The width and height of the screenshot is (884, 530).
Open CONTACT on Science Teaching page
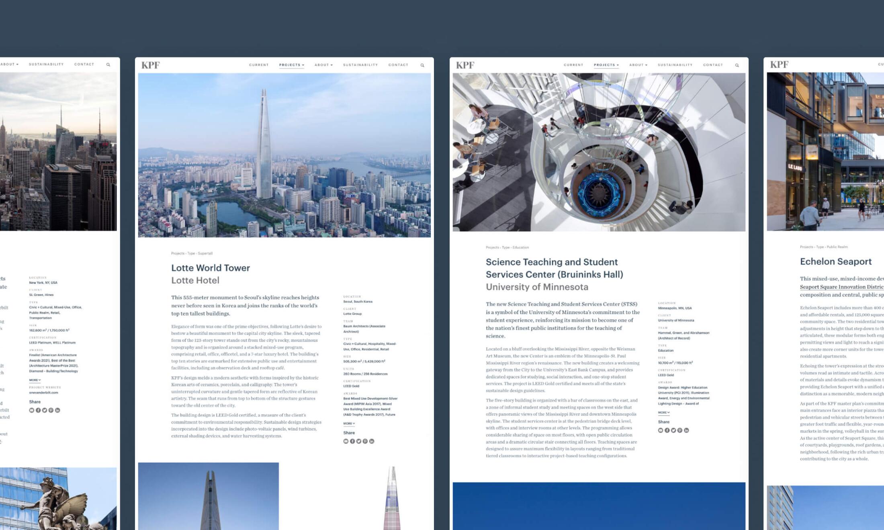coord(713,65)
